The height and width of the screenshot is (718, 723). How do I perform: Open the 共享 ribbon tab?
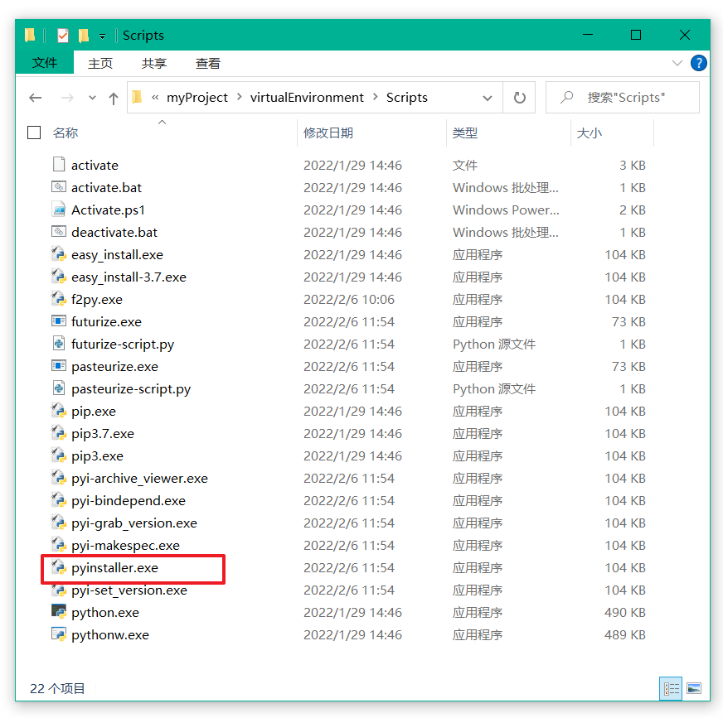(154, 63)
